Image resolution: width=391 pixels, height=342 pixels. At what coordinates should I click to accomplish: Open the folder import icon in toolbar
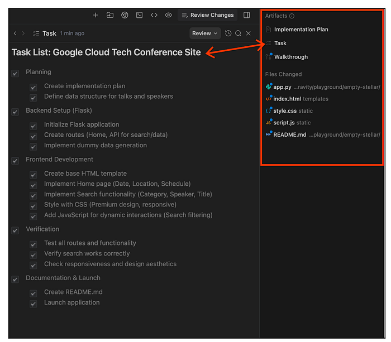[110, 15]
